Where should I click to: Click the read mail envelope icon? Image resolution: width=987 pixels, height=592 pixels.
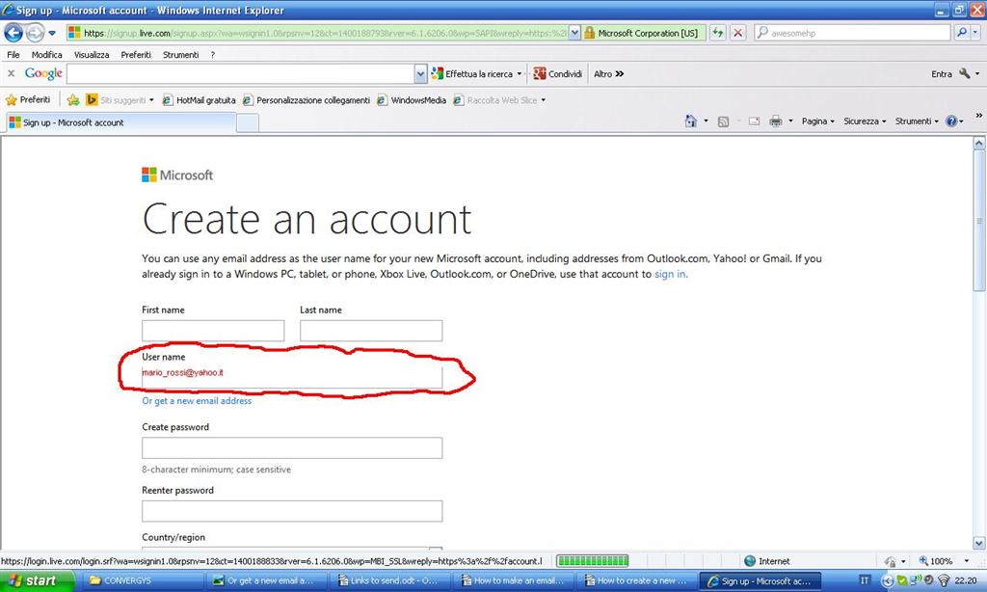(x=754, y=121)
